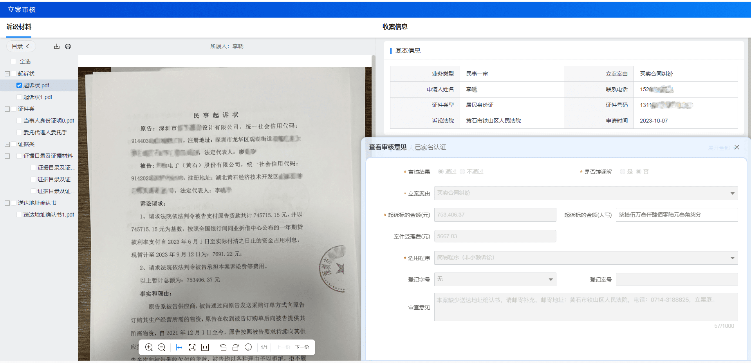Click the download icon in the catalog toolbar
The width and height of the screenshot is (751, 363).
(57, 46)
